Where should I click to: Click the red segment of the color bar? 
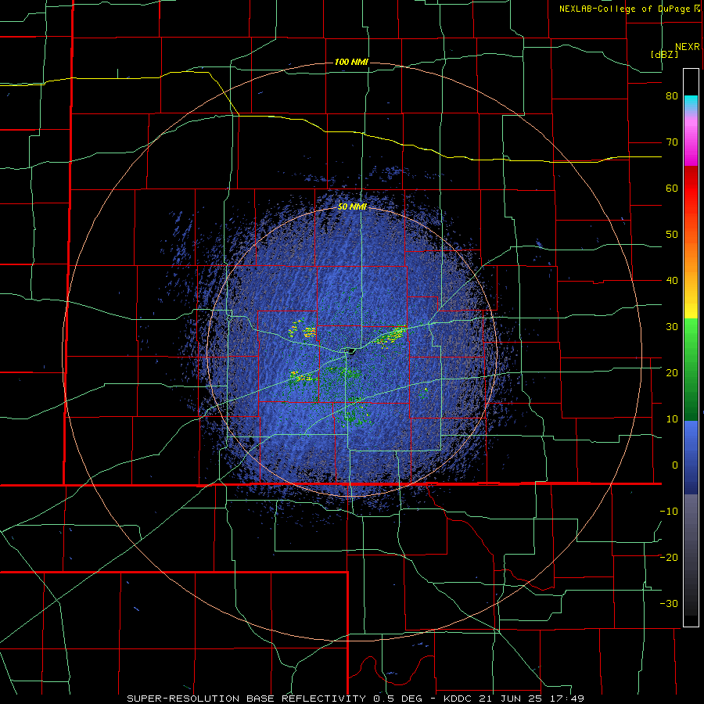[691, 189]
